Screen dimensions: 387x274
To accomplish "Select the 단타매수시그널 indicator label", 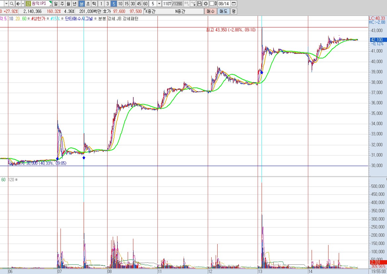I will tap(79, 18).
